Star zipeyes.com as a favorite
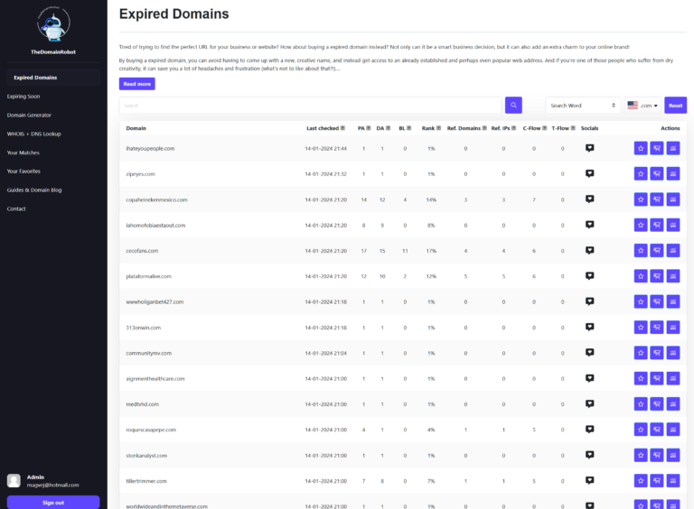 coord(641,173)
